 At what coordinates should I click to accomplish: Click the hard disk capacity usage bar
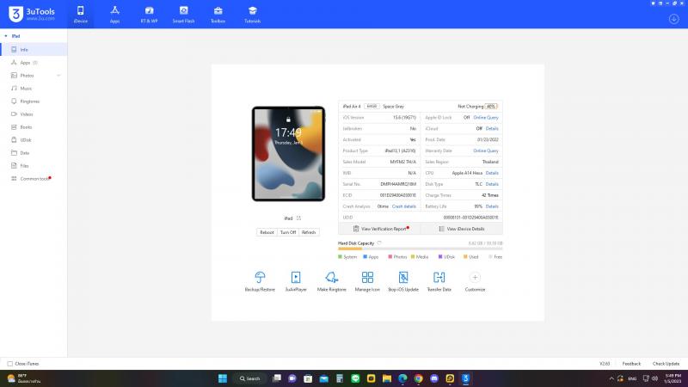coord(421,249)
